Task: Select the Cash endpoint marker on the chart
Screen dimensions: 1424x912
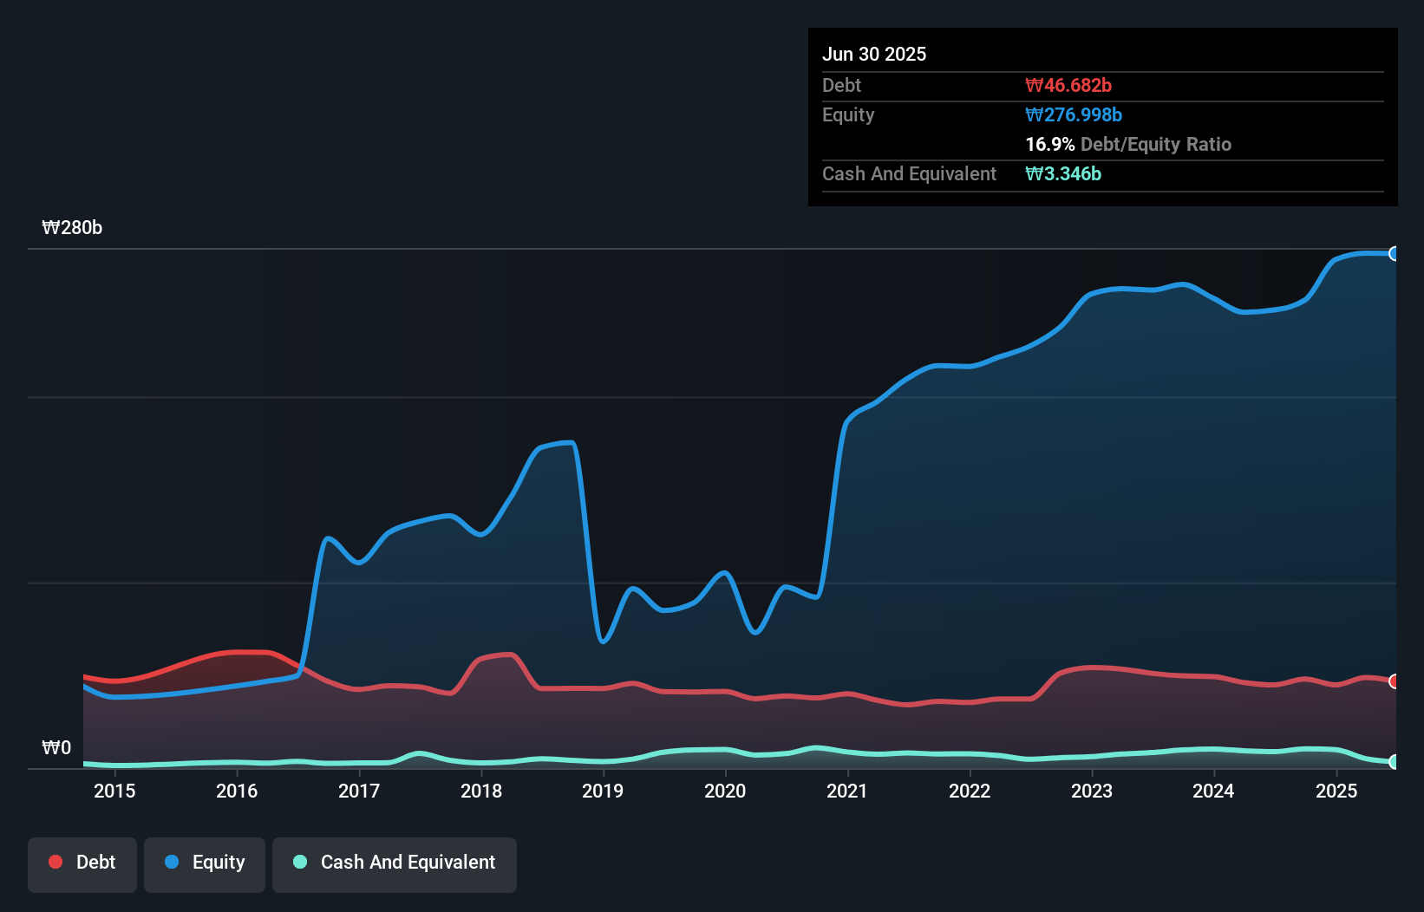Action: point(1394,763)
